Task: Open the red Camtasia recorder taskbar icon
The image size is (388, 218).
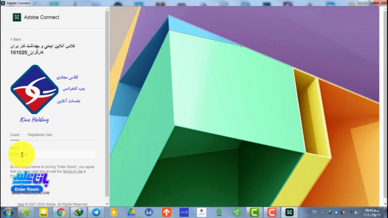Action: coord(272,212)
